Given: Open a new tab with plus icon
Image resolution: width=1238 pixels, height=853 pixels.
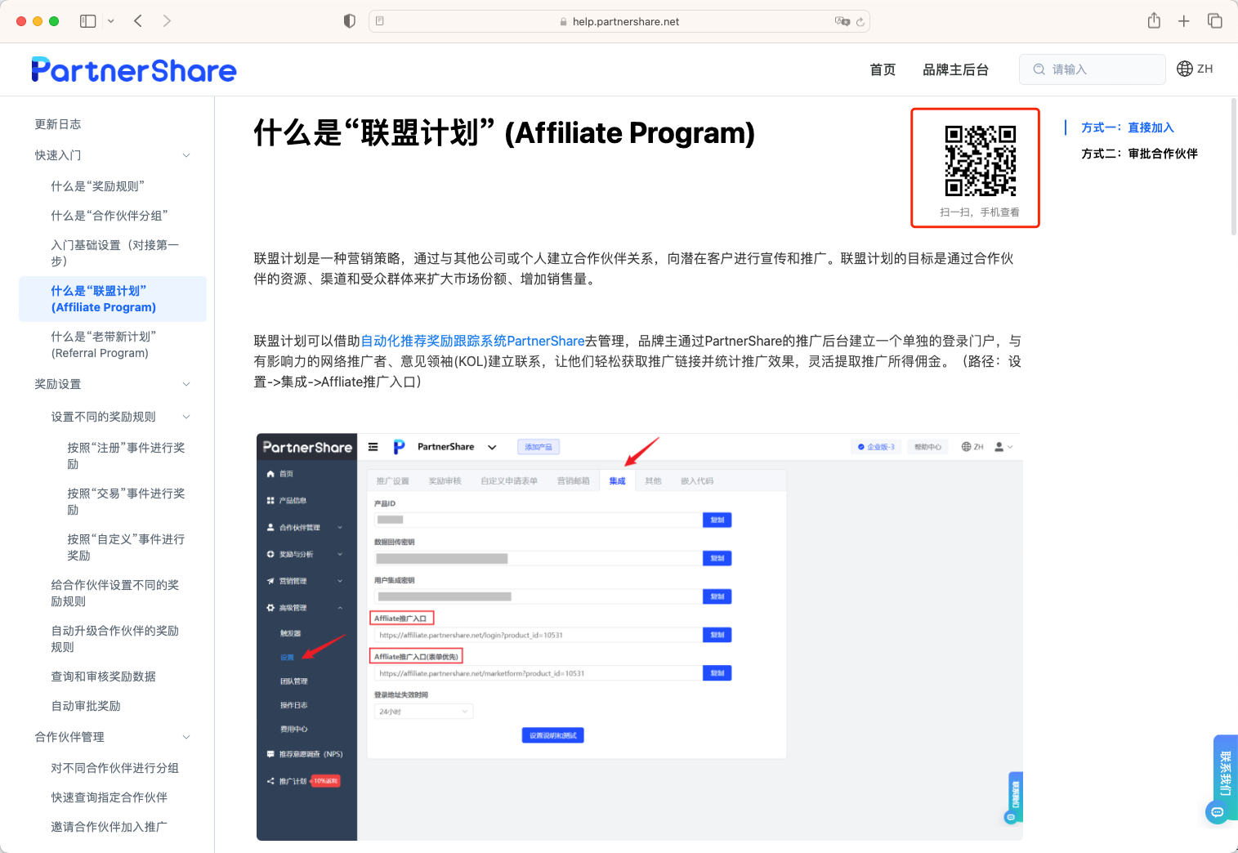Looking at the screenshot, I should coord(1183,21).
